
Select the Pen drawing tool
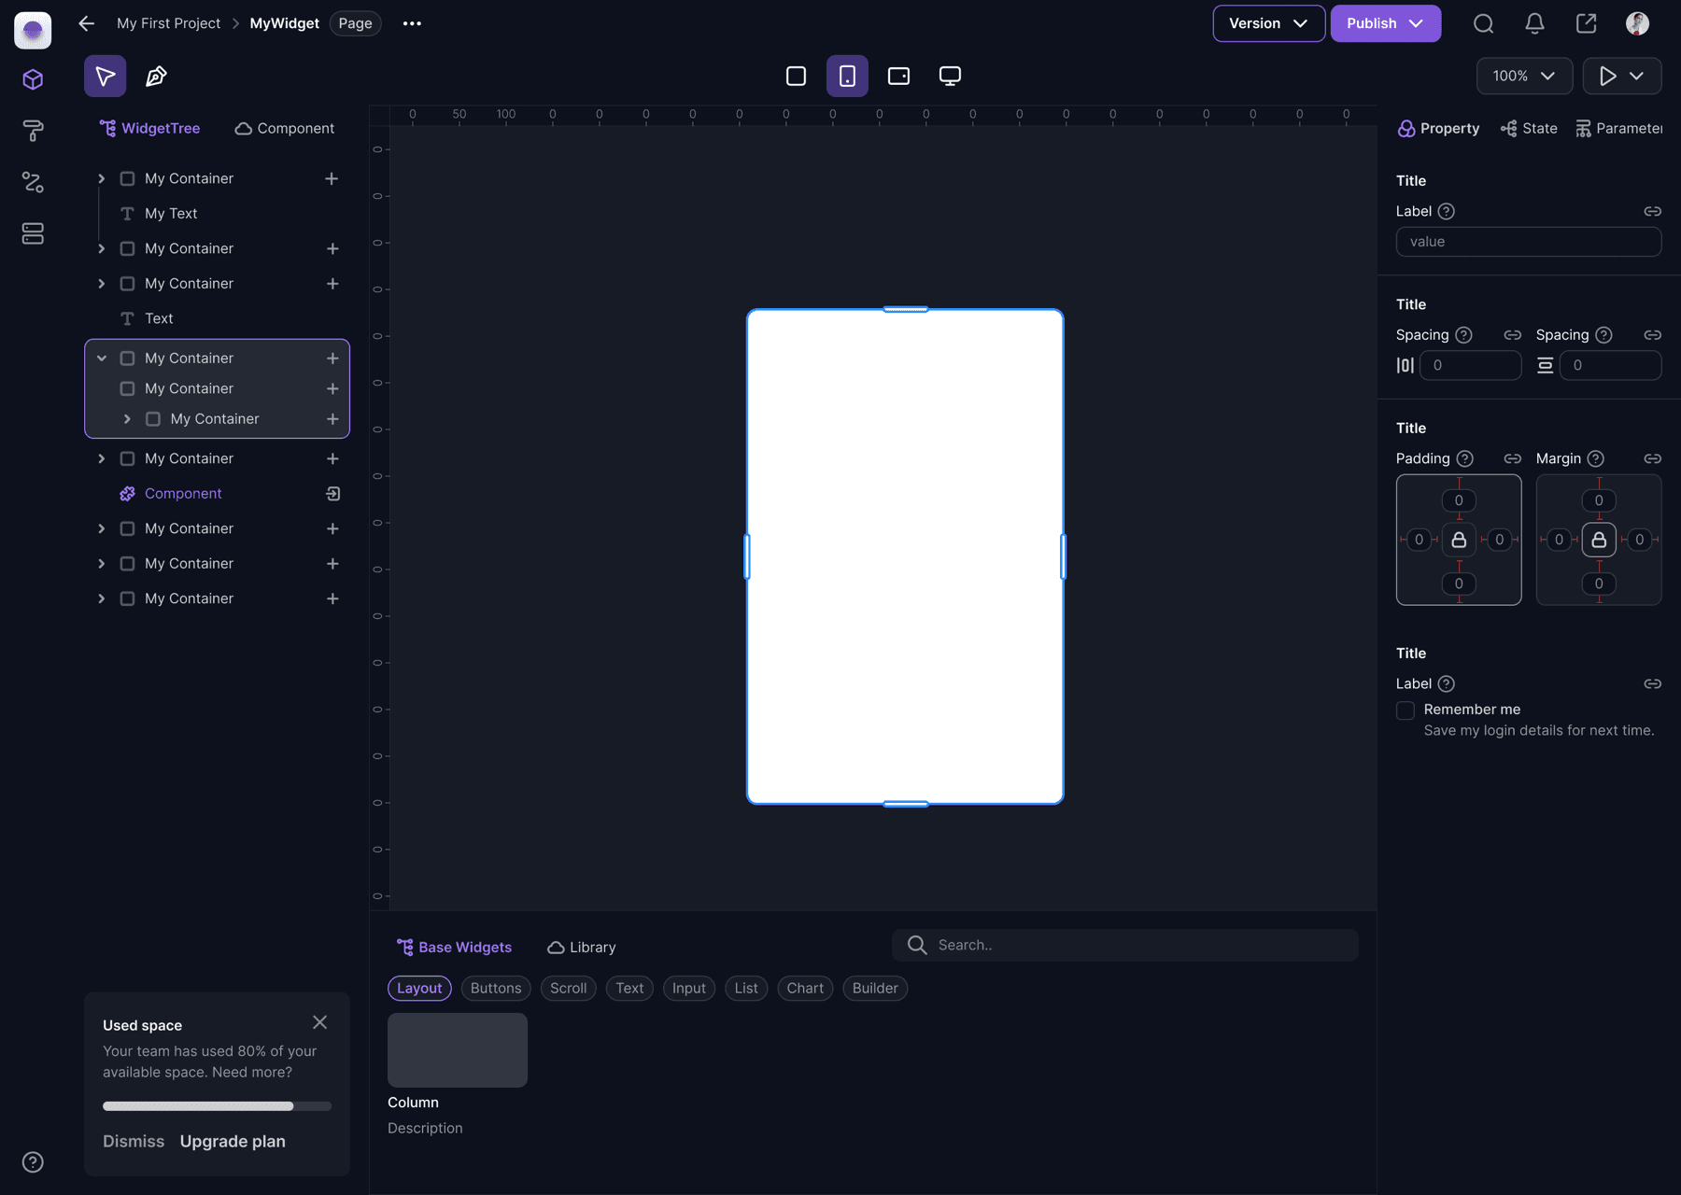point(156,77)
